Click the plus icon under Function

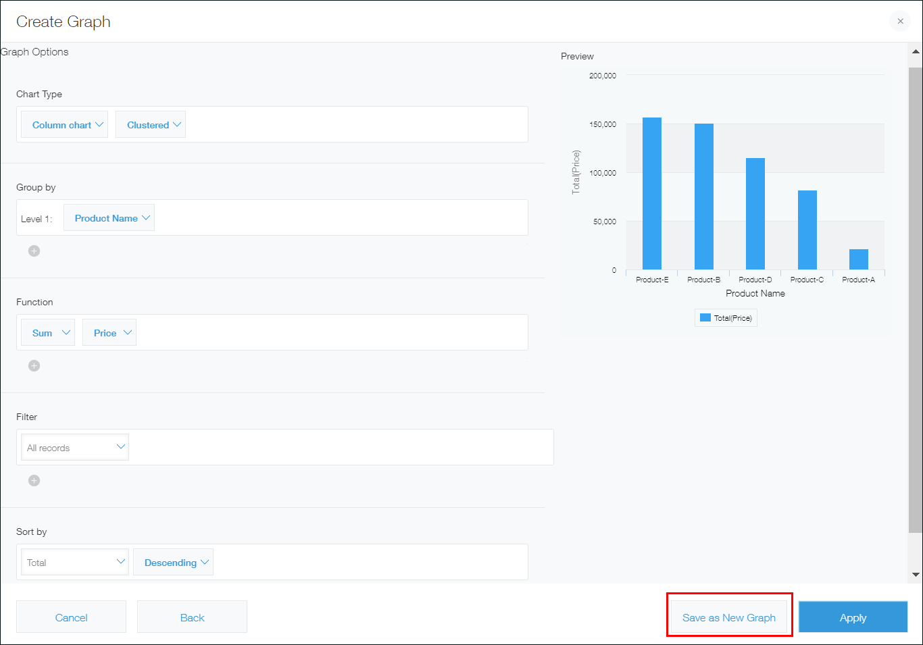(34, 365)
